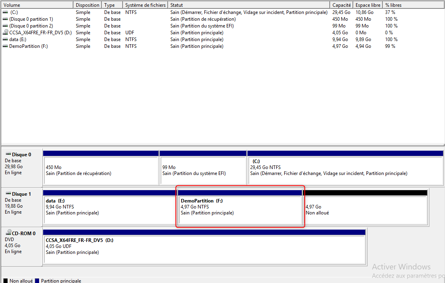445x283 pixels.
Task: Sort volumes by clicking the Volume column header
Action: click(36, 5)
